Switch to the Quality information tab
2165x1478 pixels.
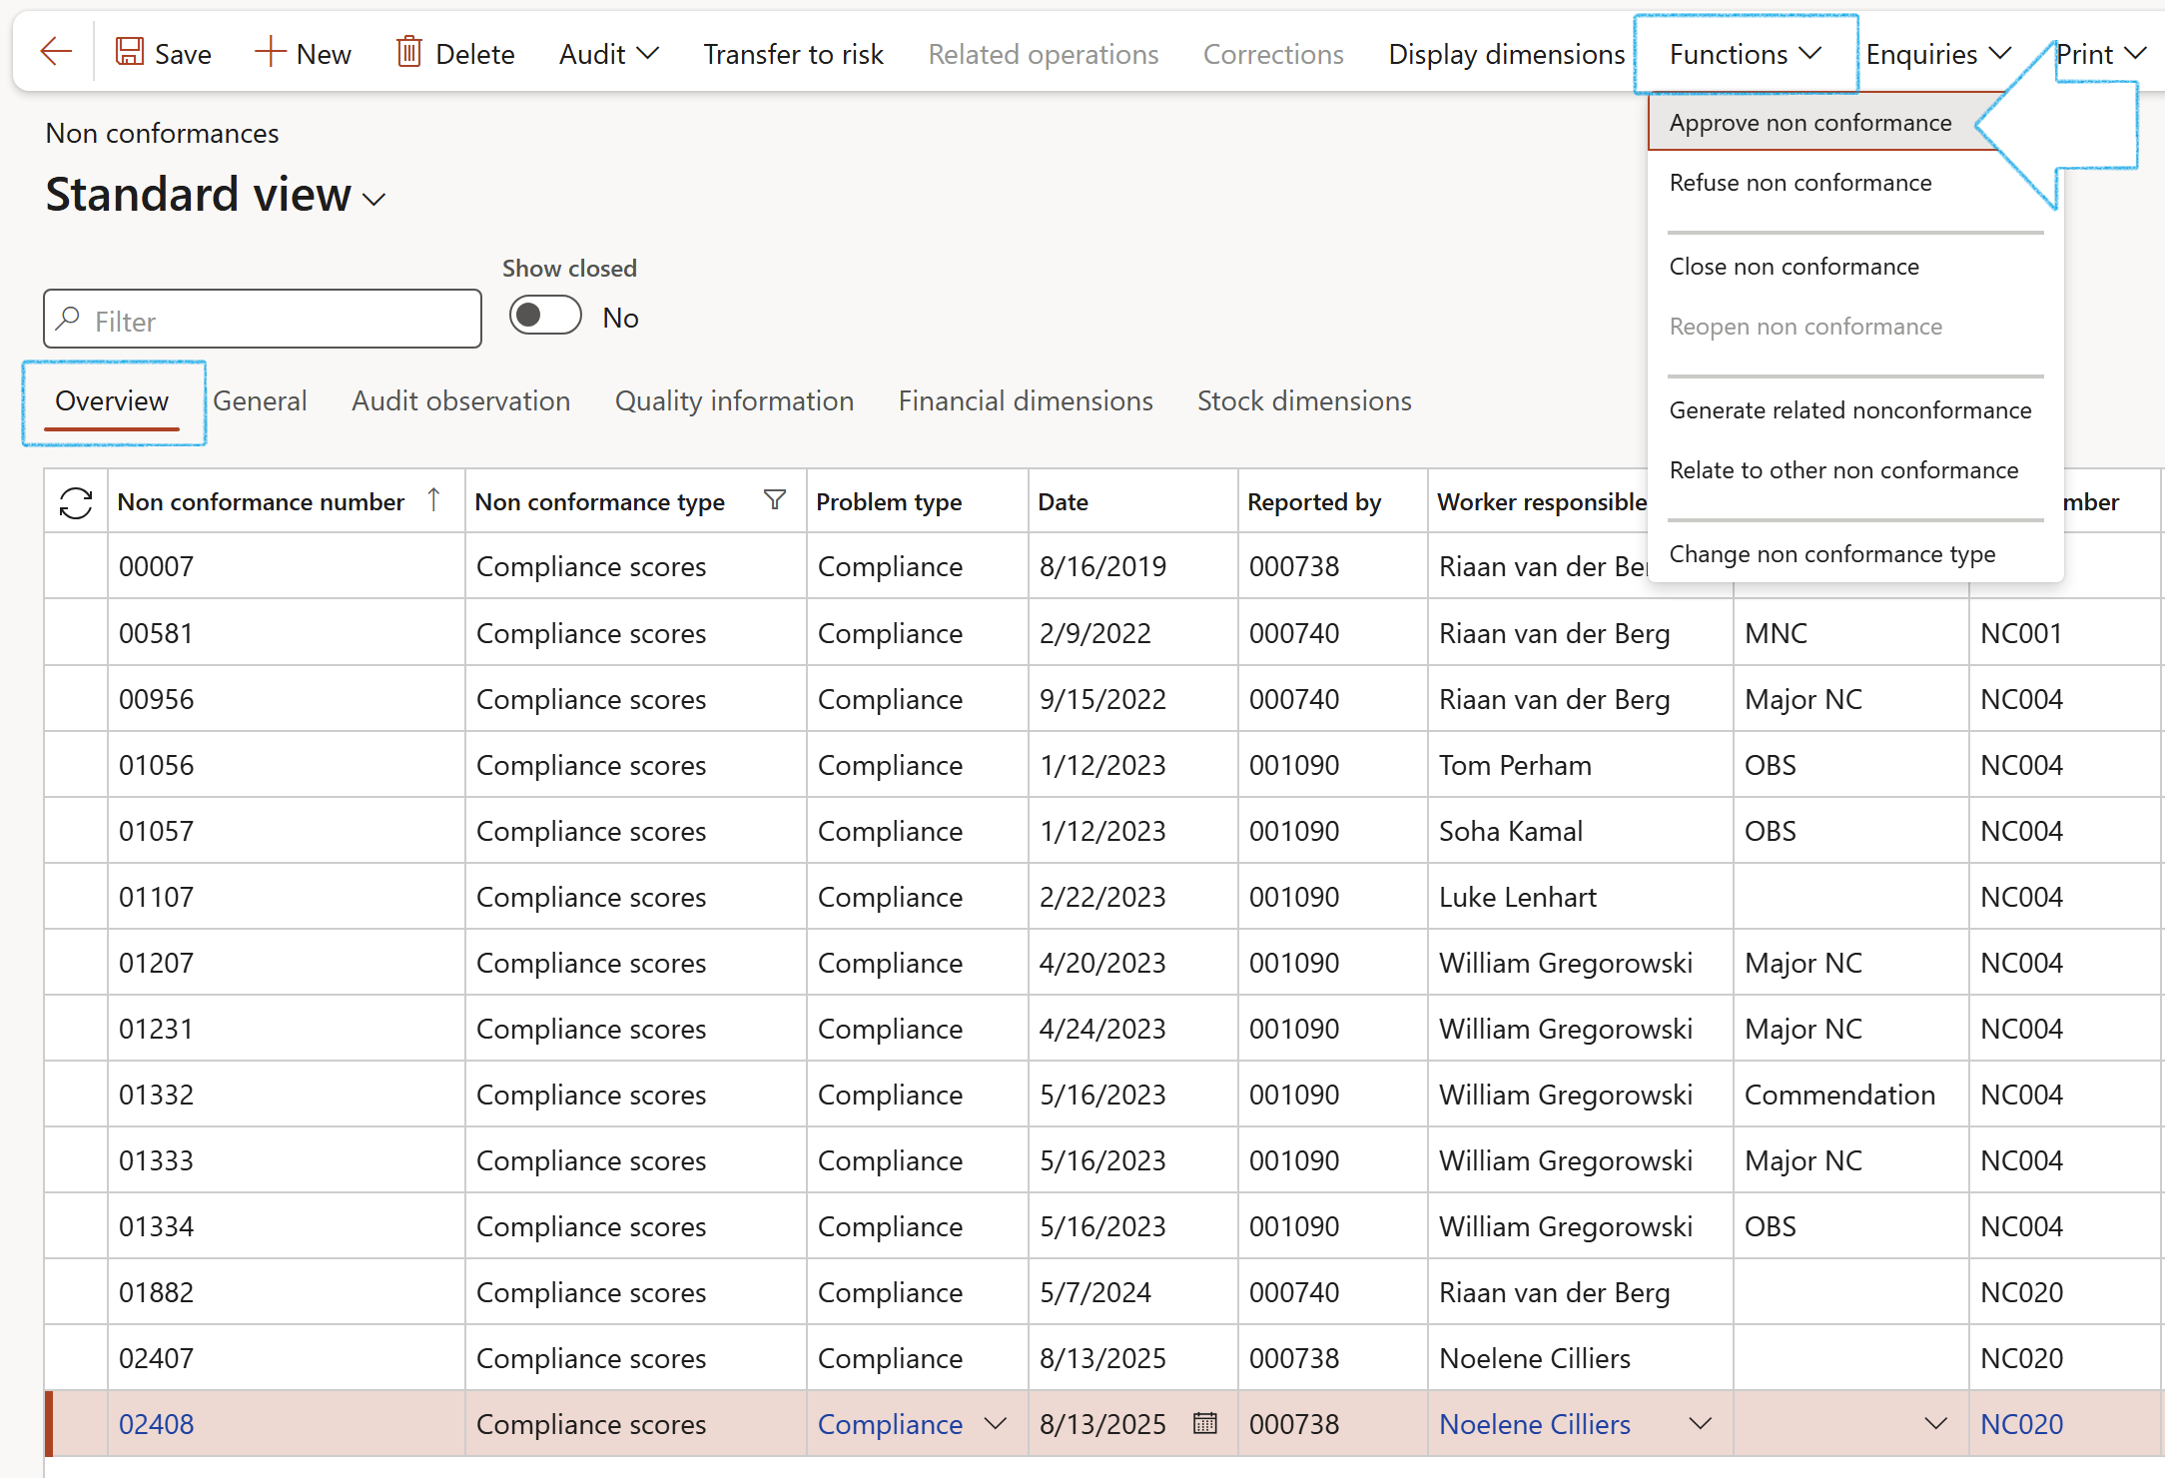(734, 401)
